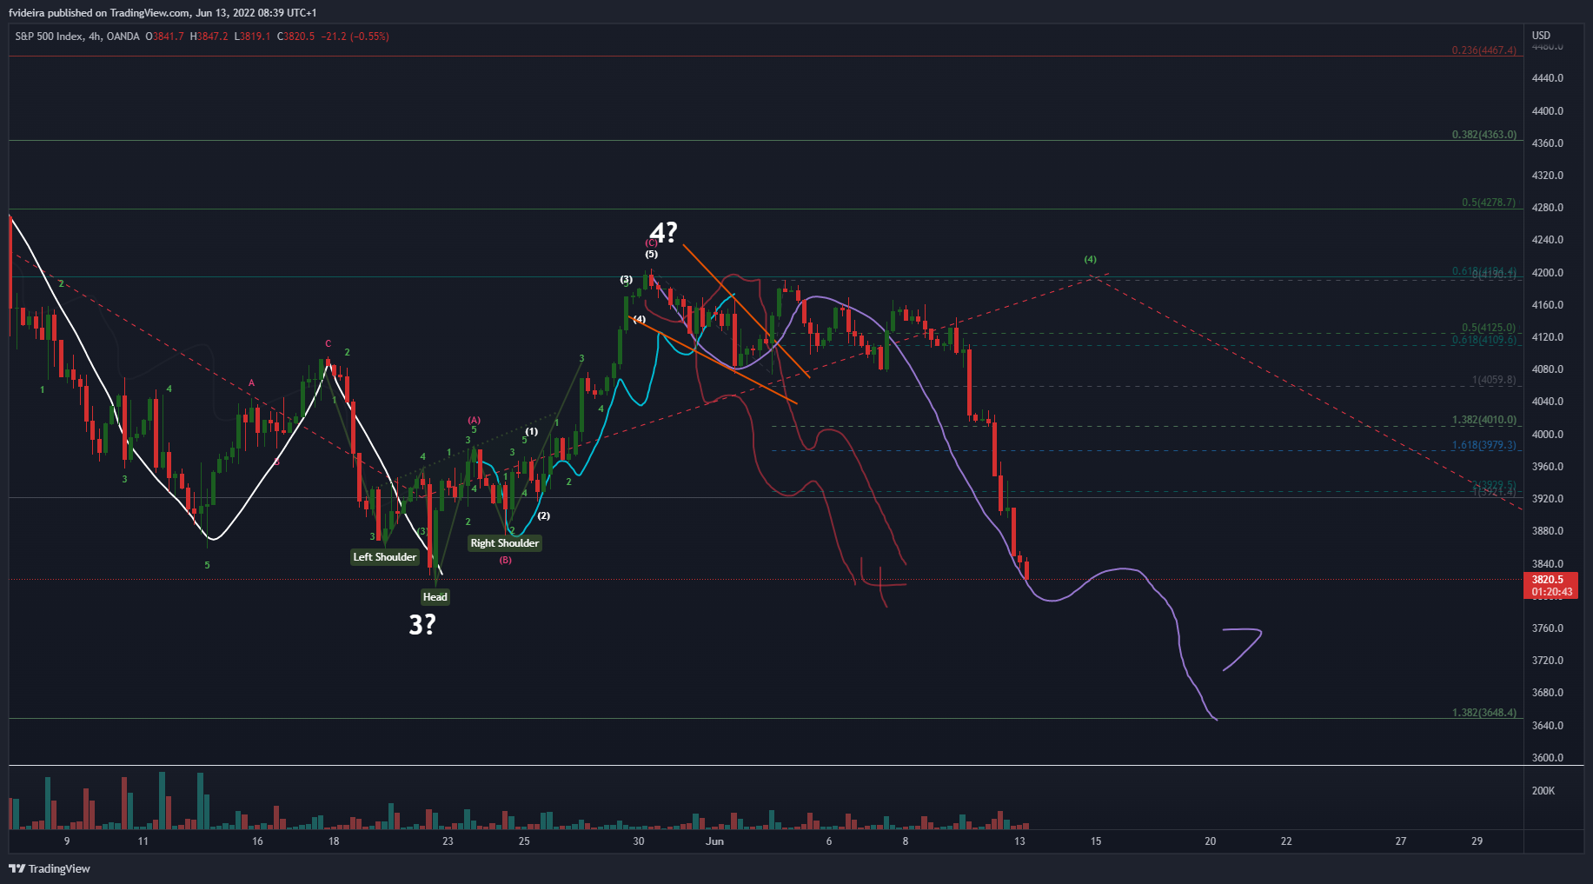The image size is (1593, 884).
Task: Click date 13 on the time axis
Action: (x=1019, y=841)
